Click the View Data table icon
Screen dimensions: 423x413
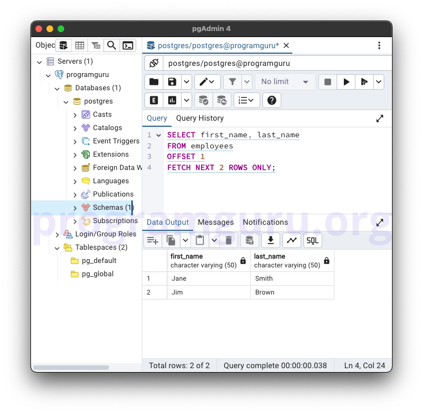tap(80, 45)
